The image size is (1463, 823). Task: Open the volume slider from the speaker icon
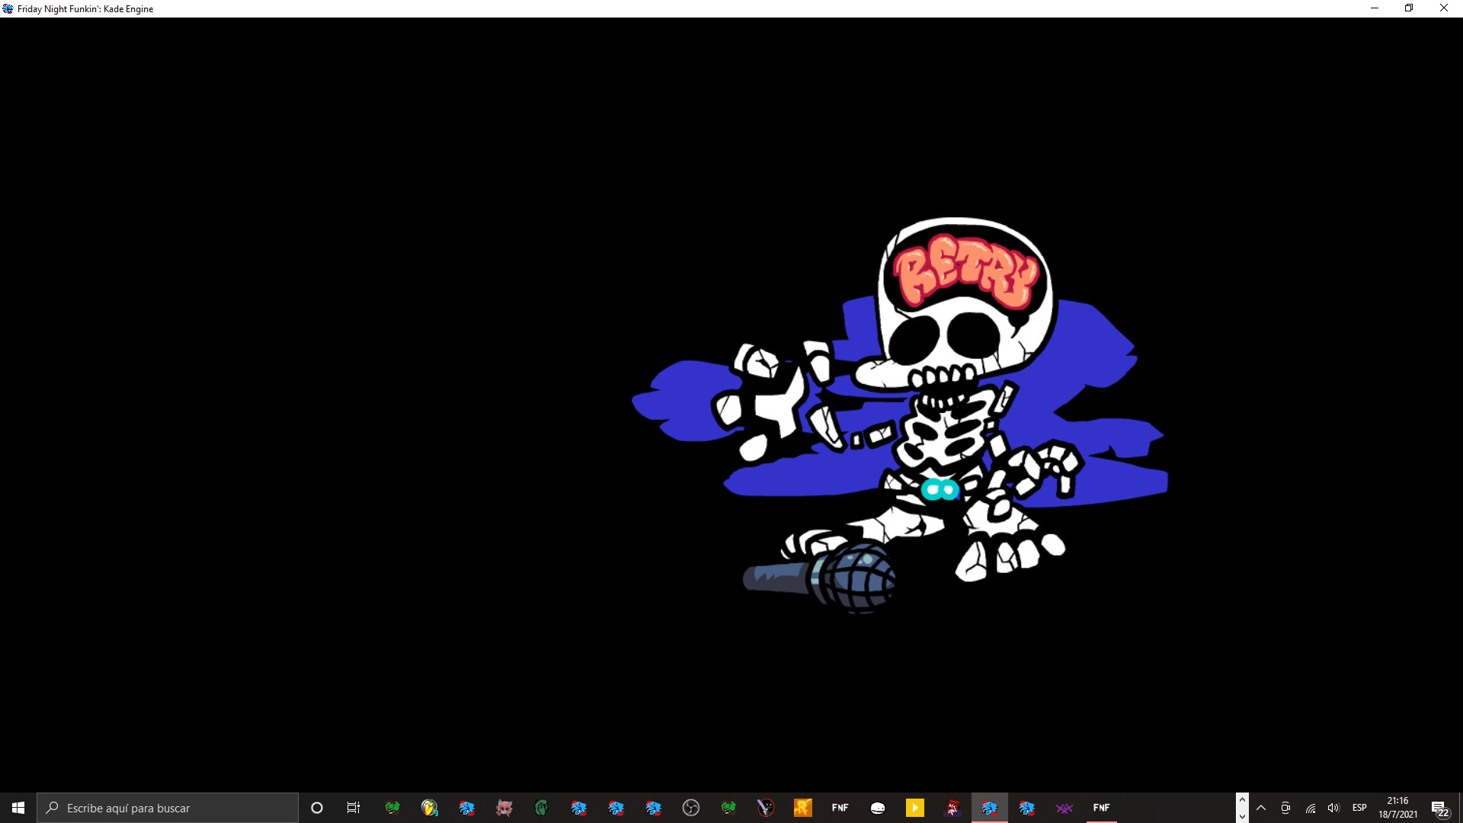(1333, 808)
